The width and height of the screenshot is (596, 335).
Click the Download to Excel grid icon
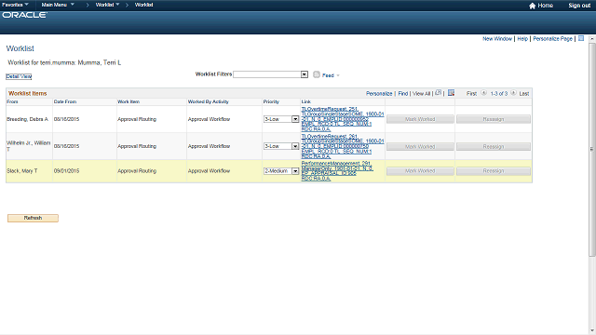(451, 93)
